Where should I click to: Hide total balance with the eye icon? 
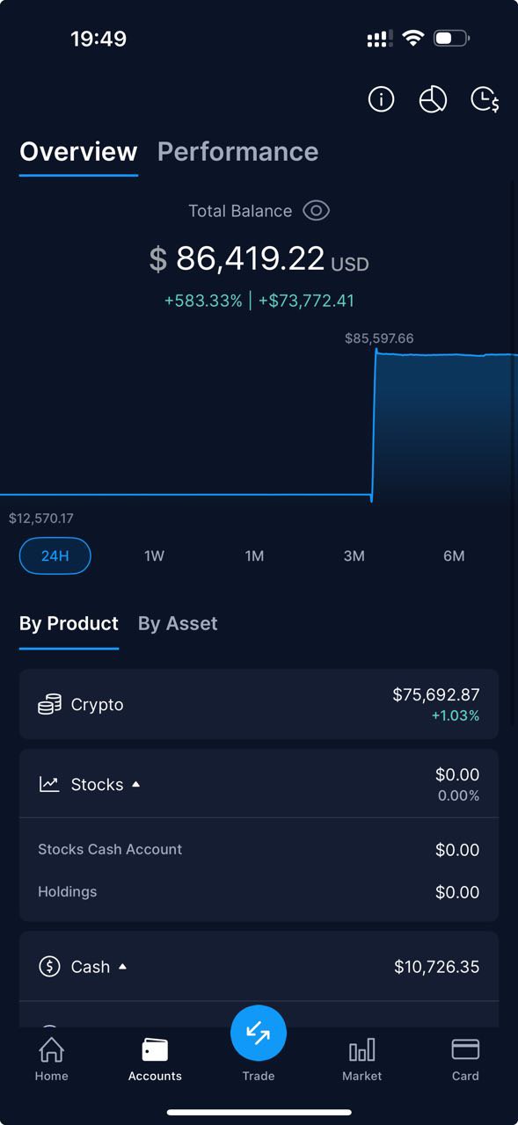point(316,211)
